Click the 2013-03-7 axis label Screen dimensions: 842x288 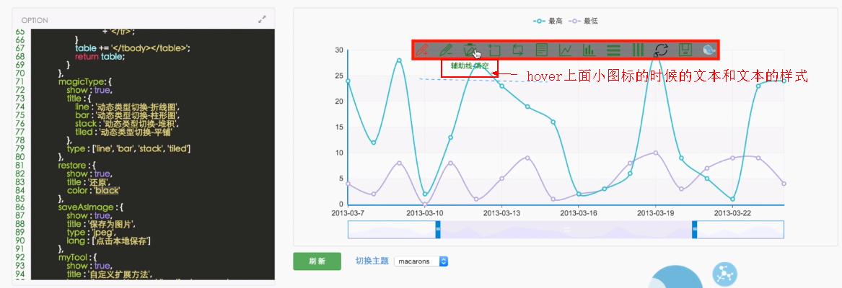(x=348, y=213)
